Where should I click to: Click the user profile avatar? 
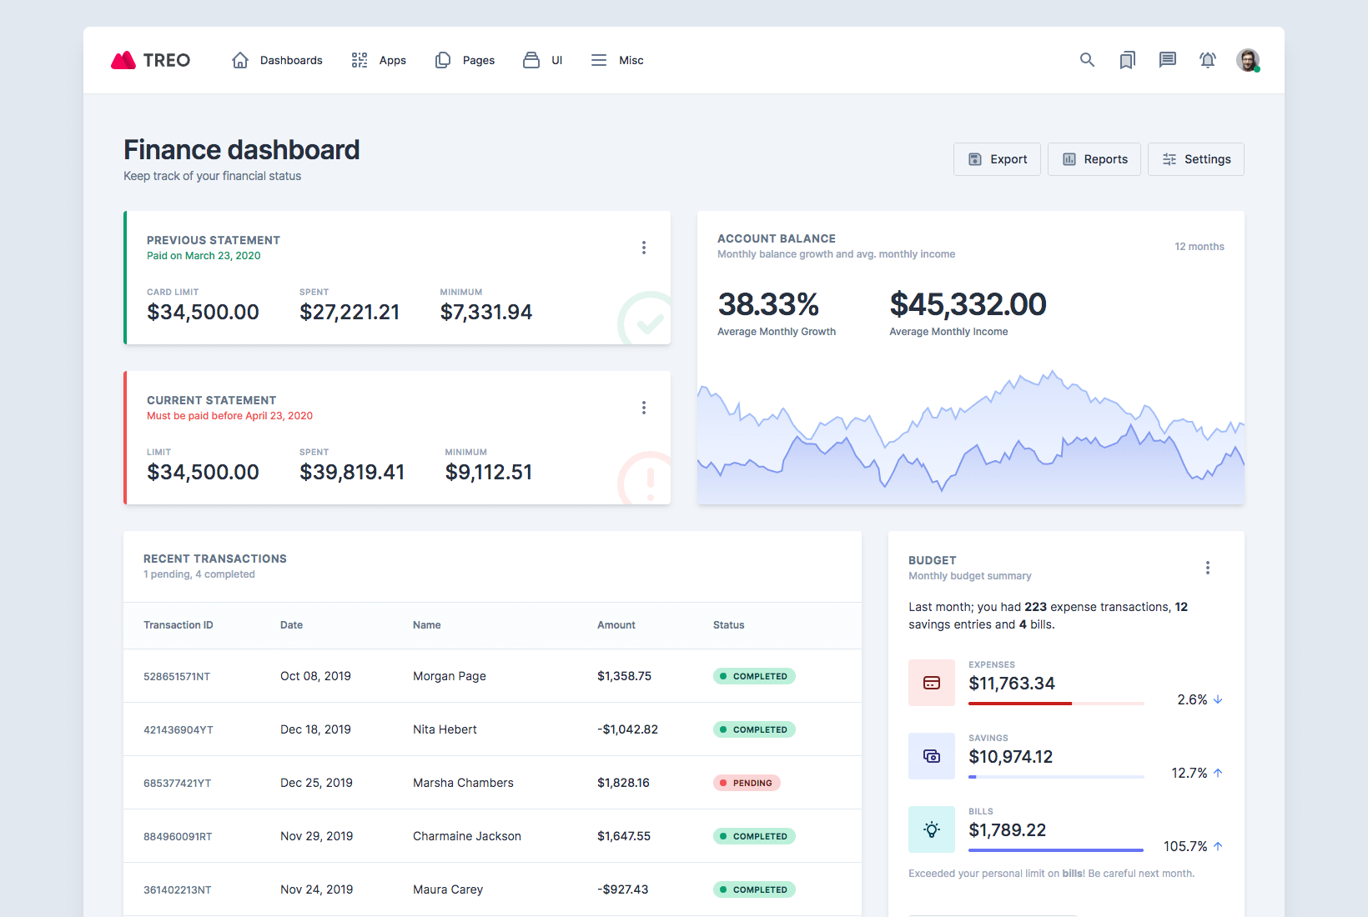coord(1248,60)
